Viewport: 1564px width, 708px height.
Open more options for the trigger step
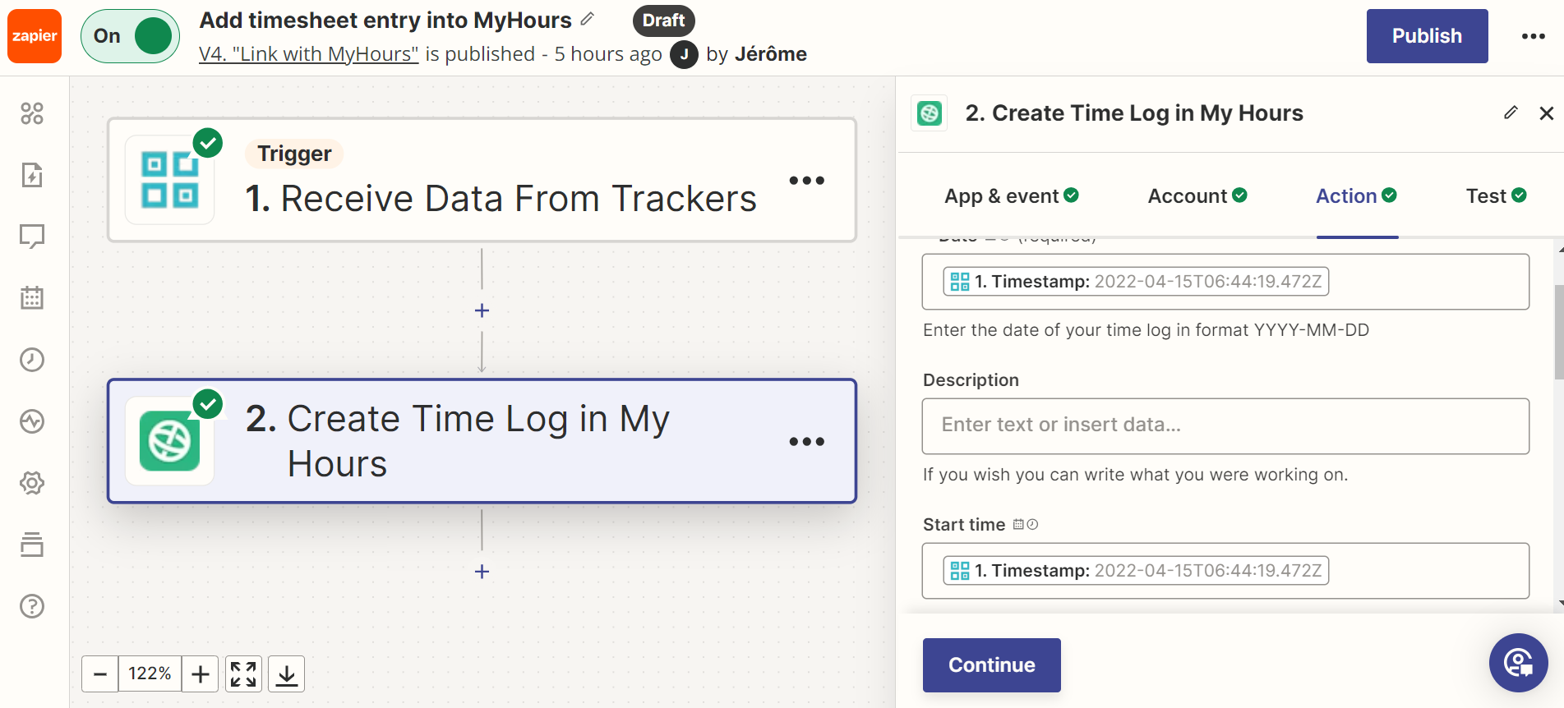[806, 181]
